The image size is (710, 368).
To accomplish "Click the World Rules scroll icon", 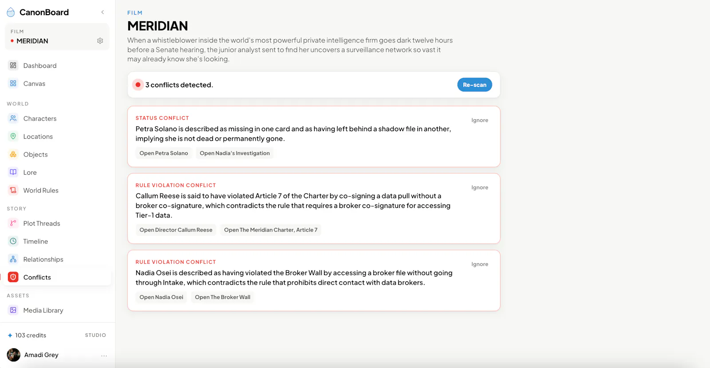I will (13, 190).
